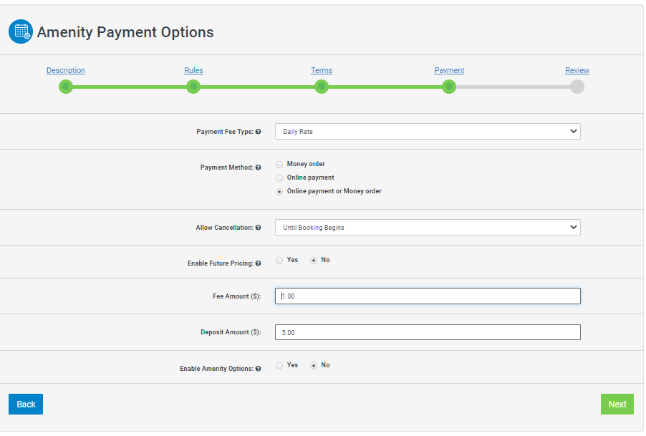The width and height of the screenshot is (646, 436).
Task: Click help icon beside Payment Method label
Action: [258, 168]
